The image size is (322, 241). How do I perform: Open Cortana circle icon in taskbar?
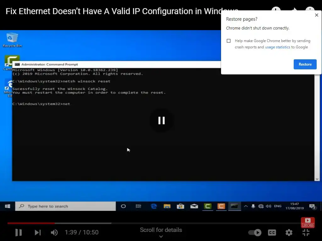coord(123,206)
